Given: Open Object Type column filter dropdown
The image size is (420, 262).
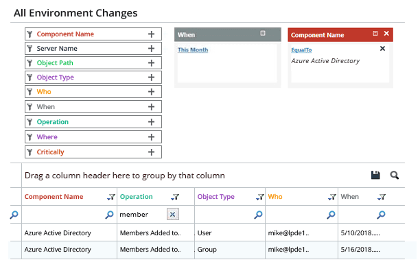Looking at the screenshot, I should pyautogui.click(x=260, y=197).
